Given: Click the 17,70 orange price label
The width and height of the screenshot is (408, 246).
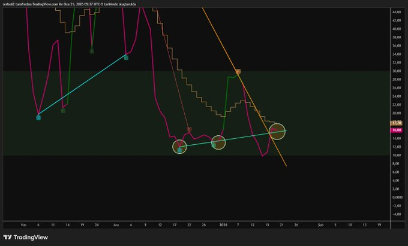Looking at the screenshot, I should [x=397, y=123].
